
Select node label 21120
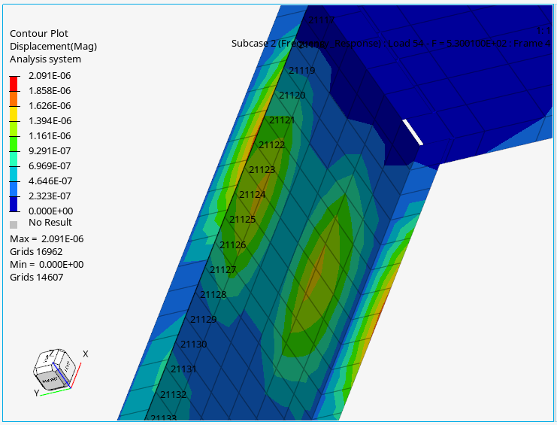pyautogui.click(x=292, y=96)
